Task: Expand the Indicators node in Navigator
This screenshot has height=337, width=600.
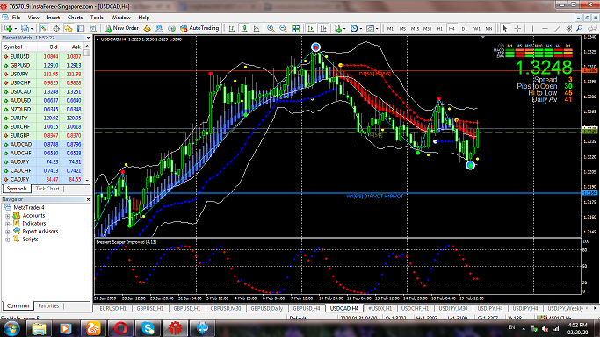Action: 8,224
